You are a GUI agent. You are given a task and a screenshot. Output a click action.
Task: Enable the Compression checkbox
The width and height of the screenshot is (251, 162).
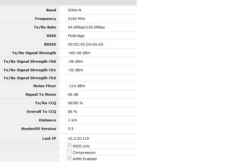pos(70,152)
